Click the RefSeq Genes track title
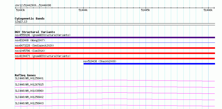This screenshot has height=109, width=222. [x=25, y=75]
